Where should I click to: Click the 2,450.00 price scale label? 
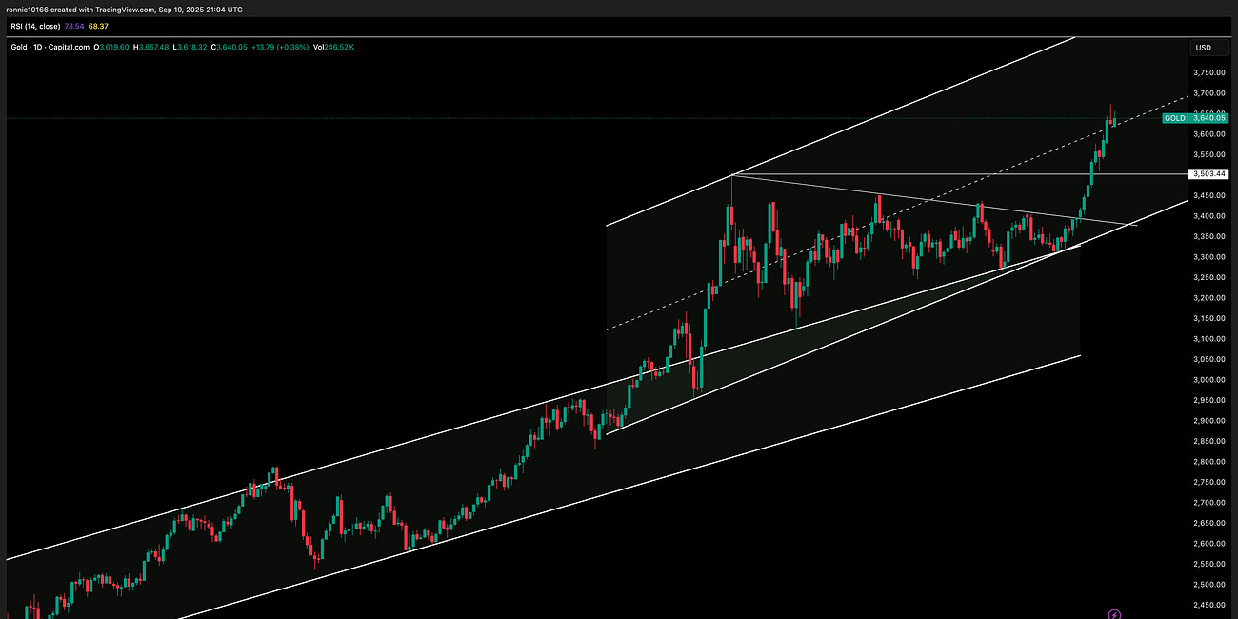(1208, 604)
